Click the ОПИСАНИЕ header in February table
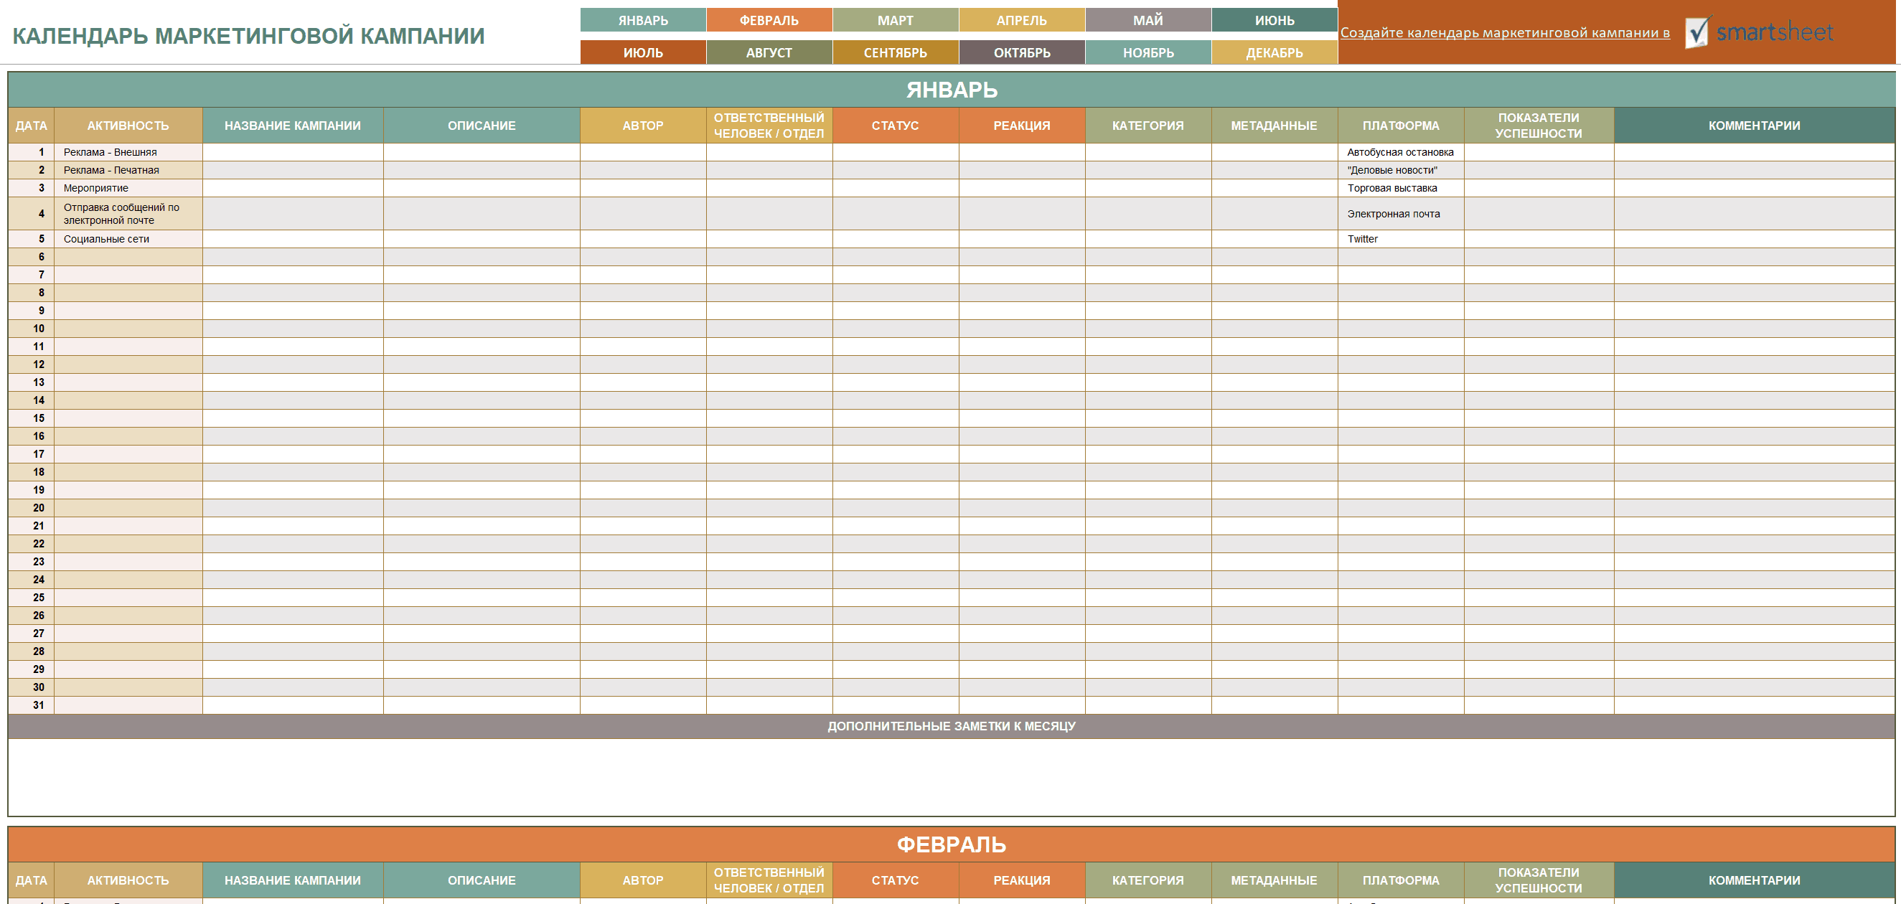This screenshot has height=904, width=1901. tap(482, 880)
